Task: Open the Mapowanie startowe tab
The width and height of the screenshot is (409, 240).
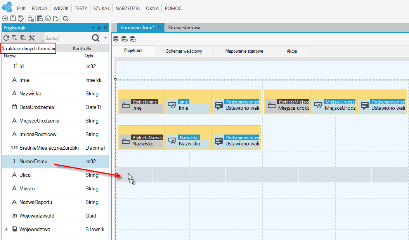Action: 244,51
